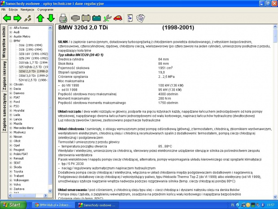Open the notepad page icon

point(130,18)
